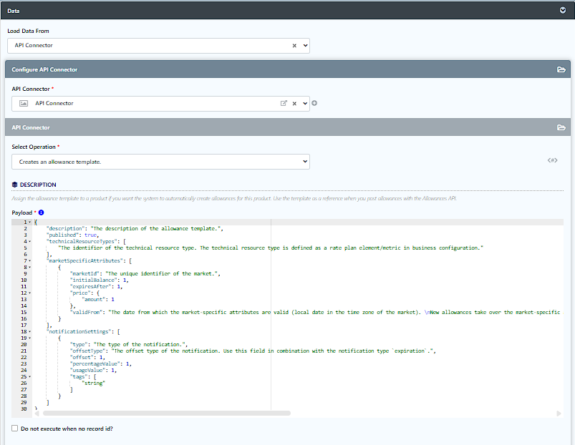Fold notificationSettings array at line 18
Image resolution: width=575 pixels, height=445 pixels.
click(x=29, y=332)
